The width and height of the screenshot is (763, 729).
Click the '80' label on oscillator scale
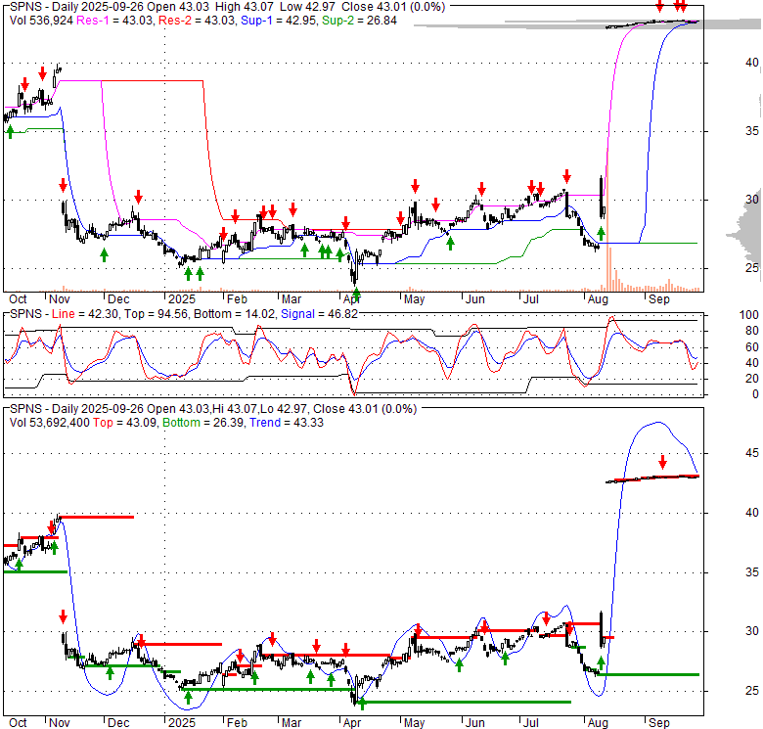click(x=752, y=331)
